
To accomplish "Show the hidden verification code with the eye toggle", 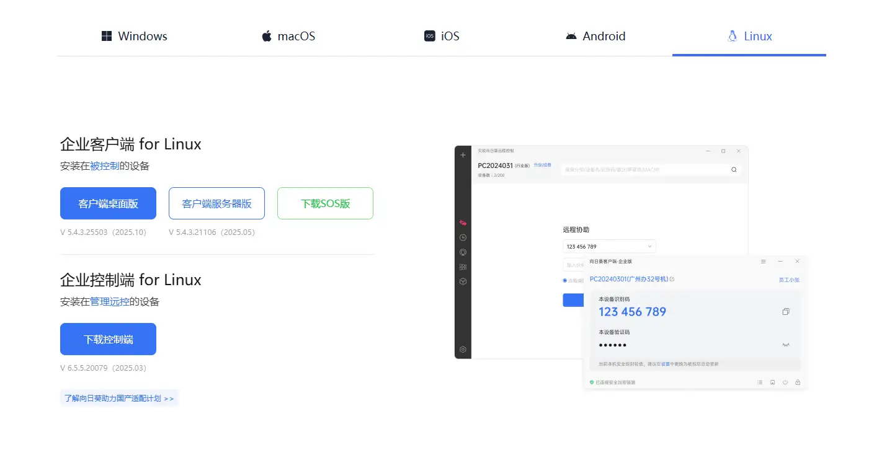I will tap(785, 344).
